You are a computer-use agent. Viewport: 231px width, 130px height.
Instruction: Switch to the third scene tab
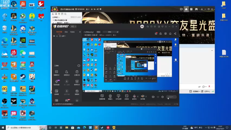pos(72,32)
